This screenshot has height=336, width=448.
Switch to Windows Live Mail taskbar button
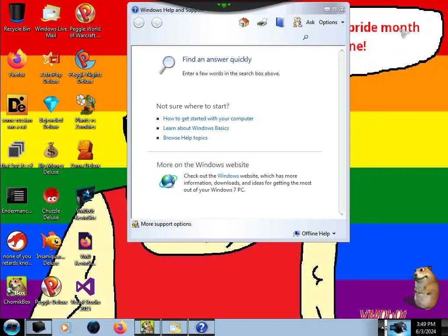click(x=175, y=327)
